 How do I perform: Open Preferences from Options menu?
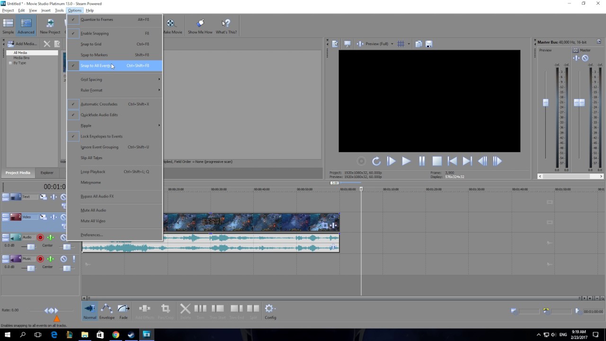pos(115,235)
